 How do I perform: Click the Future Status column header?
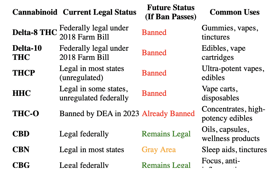point(170,12)
